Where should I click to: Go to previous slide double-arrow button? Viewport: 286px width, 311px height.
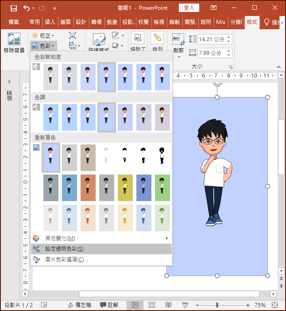281,279
